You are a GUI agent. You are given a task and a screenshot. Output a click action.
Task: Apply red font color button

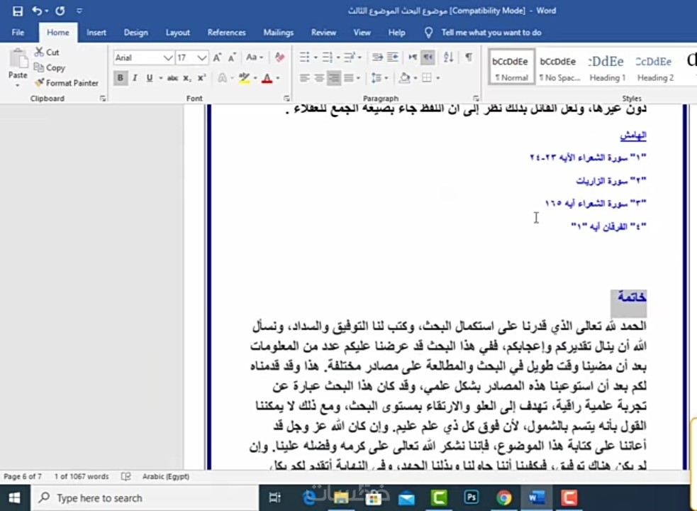[x=267, y=78]
